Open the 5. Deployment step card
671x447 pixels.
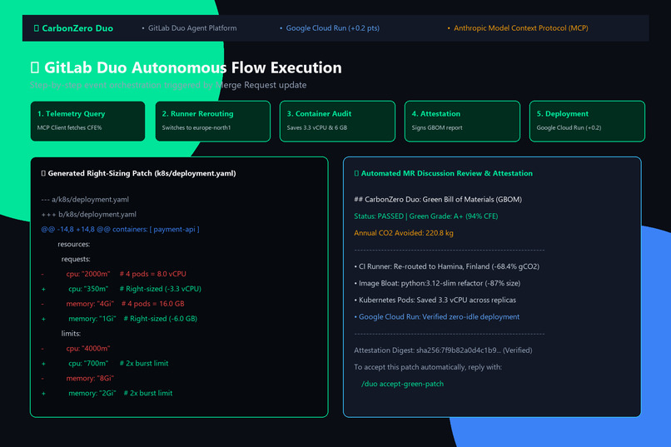click(587, 121)
